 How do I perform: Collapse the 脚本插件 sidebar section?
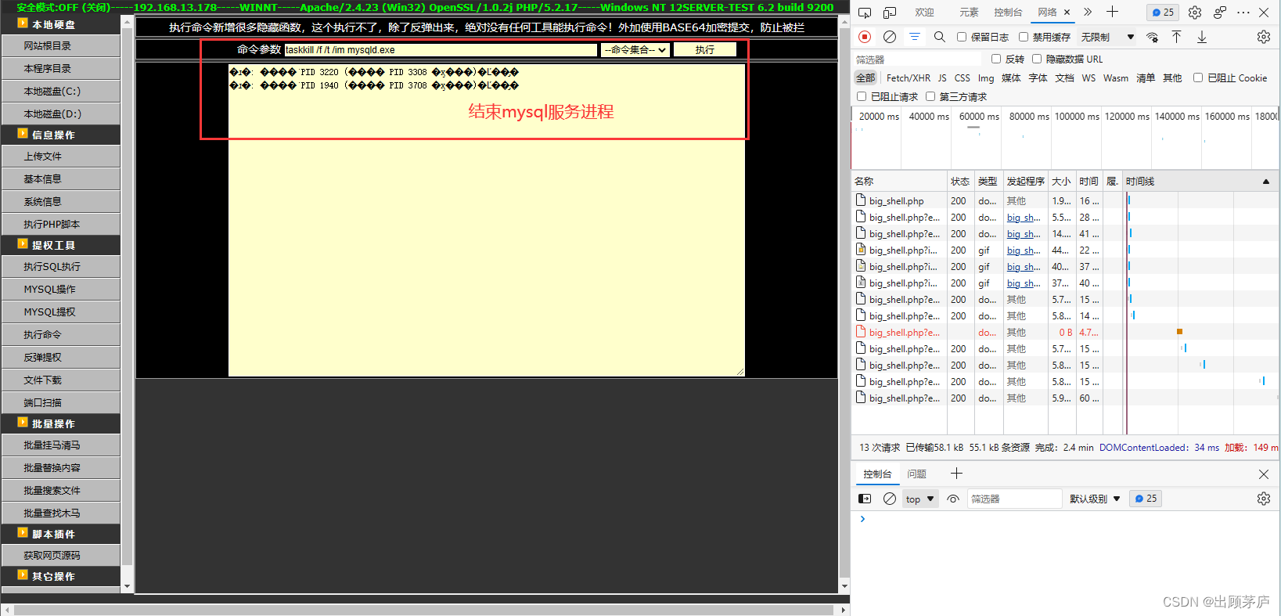(x=61, y=534)
